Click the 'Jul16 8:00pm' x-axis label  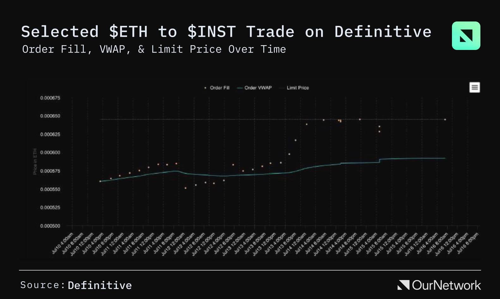click(x=468, y=243)
